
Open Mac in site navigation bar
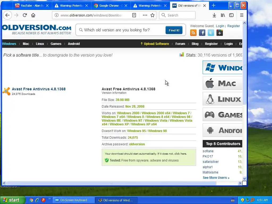point(26,44)
